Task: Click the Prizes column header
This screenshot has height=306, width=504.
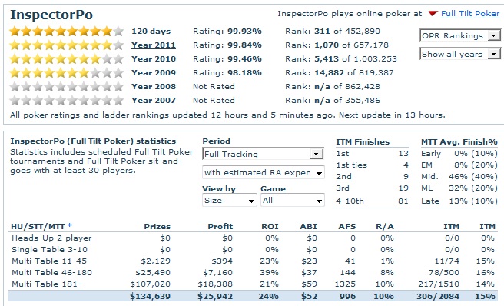Action: click(x=157, y=226)
